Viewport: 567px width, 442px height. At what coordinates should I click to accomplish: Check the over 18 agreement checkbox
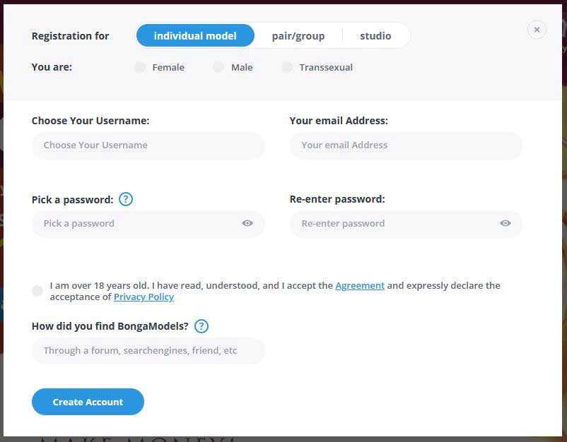pyautogui.click(x=37, y=291)
